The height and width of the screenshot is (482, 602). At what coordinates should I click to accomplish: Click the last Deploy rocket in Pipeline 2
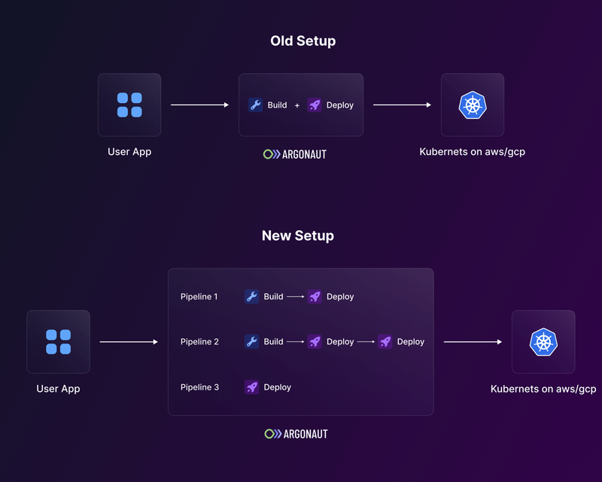pos(385,341)
